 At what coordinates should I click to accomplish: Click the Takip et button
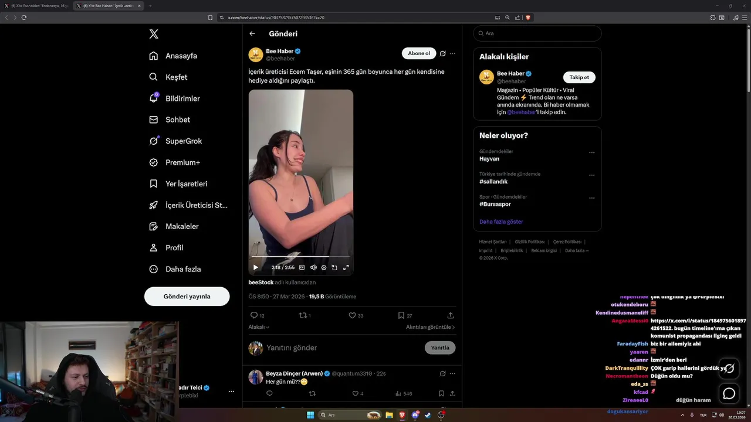579,77
